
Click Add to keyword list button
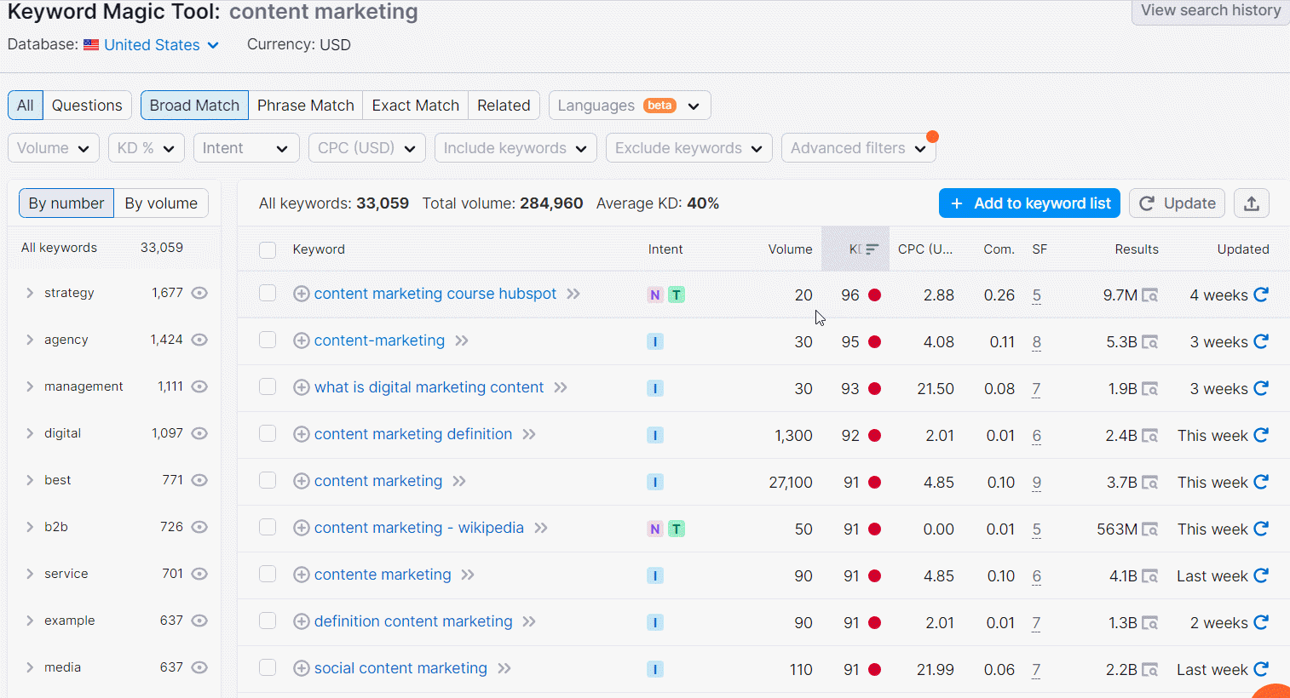pyautogui.click(x=1029, y=203)
